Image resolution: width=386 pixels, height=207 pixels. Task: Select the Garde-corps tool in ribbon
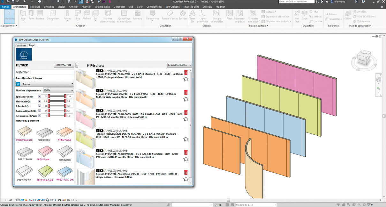tap(152, 14)
